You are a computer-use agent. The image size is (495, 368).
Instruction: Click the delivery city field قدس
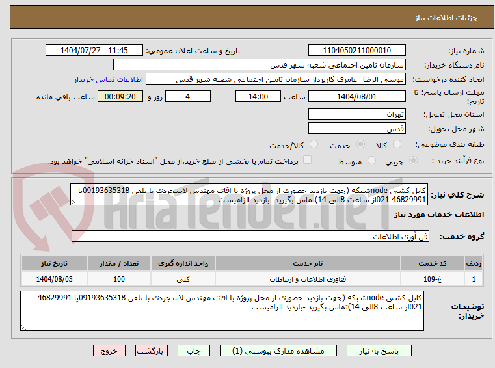356,129
